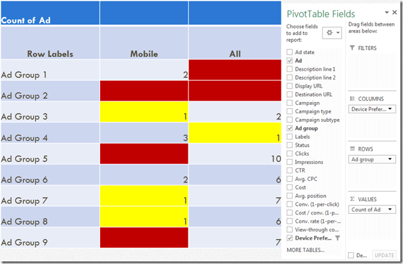The image size is (403, 264).
Task: Enable the Clicks field checkbox
Action: [x=289, y=154]
